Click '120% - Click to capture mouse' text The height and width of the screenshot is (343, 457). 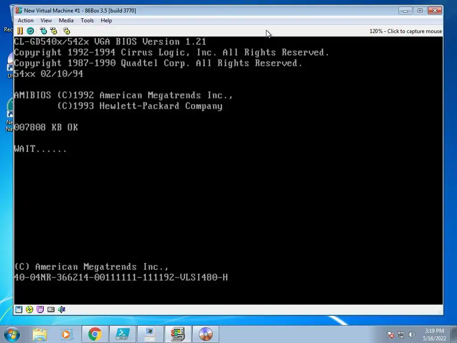click(x=406, y=31)
